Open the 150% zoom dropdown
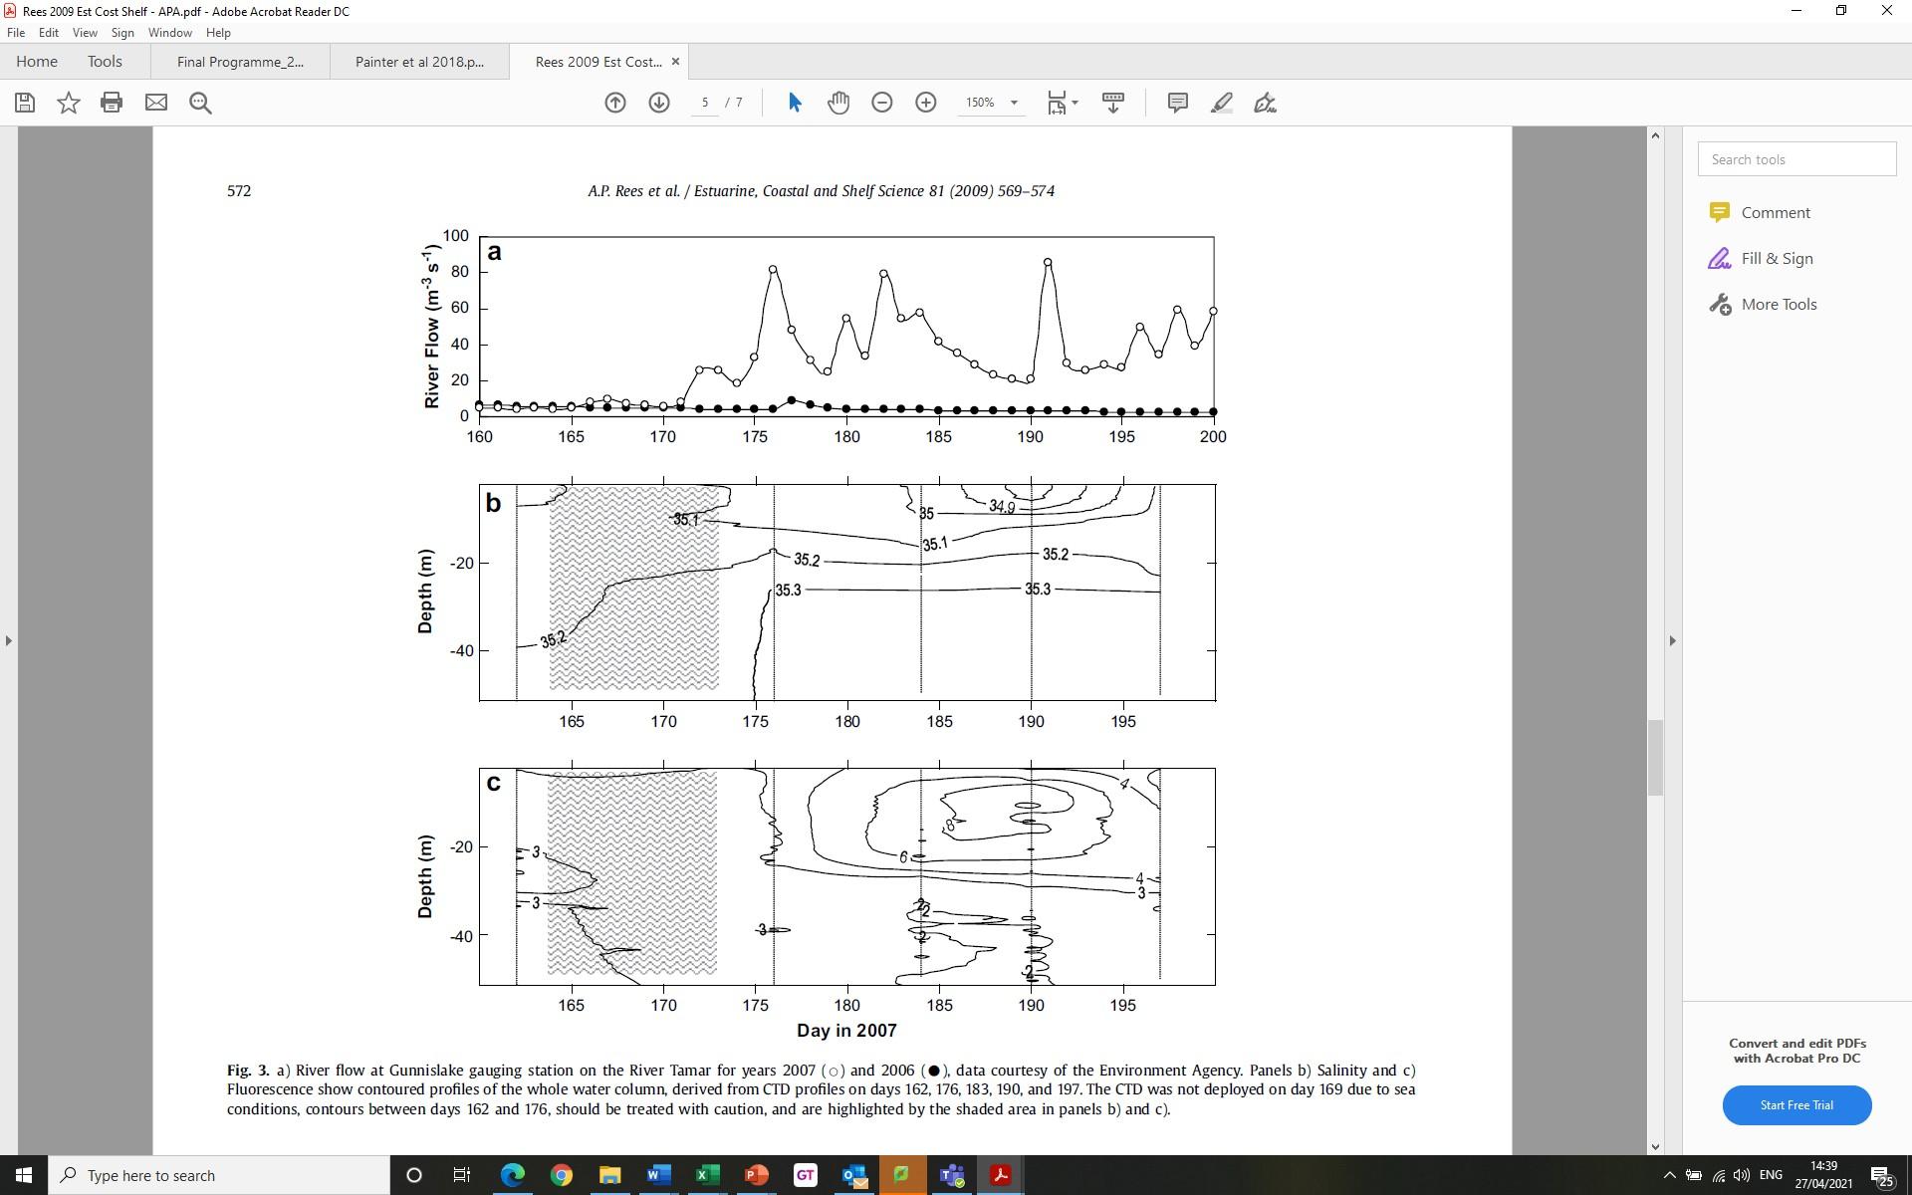This screenshot has width=1912, height=1195. [x=1014, y=103]
